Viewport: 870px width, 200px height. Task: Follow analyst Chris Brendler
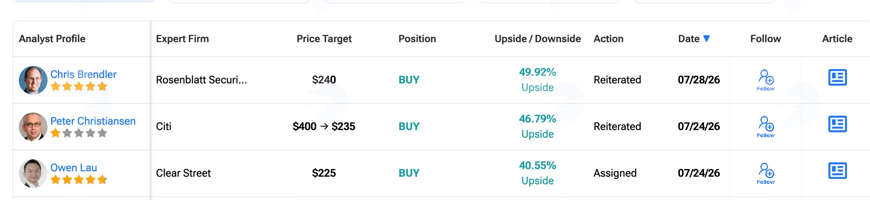click(x=766, y=80)
